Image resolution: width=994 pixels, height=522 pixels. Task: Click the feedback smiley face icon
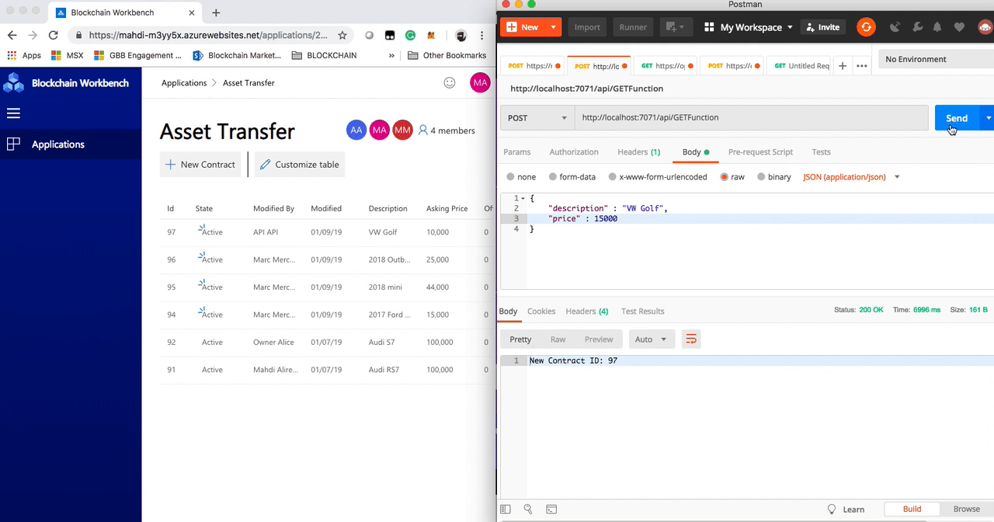[x=449, y=83]
